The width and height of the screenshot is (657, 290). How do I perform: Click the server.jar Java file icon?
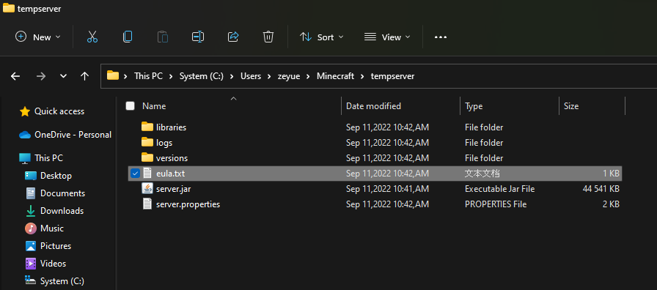tap(147, 189)
